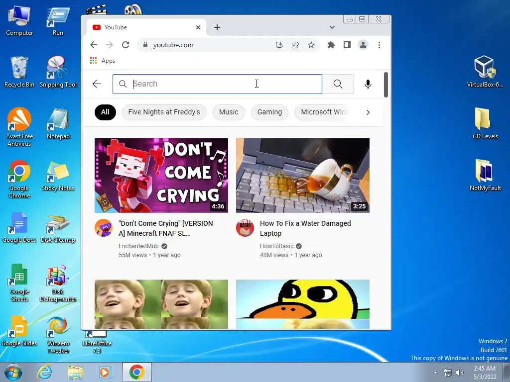This screenshot has height=382, width=510.
Task: Open the yellow duck video thumbnail
Action: 303,304
